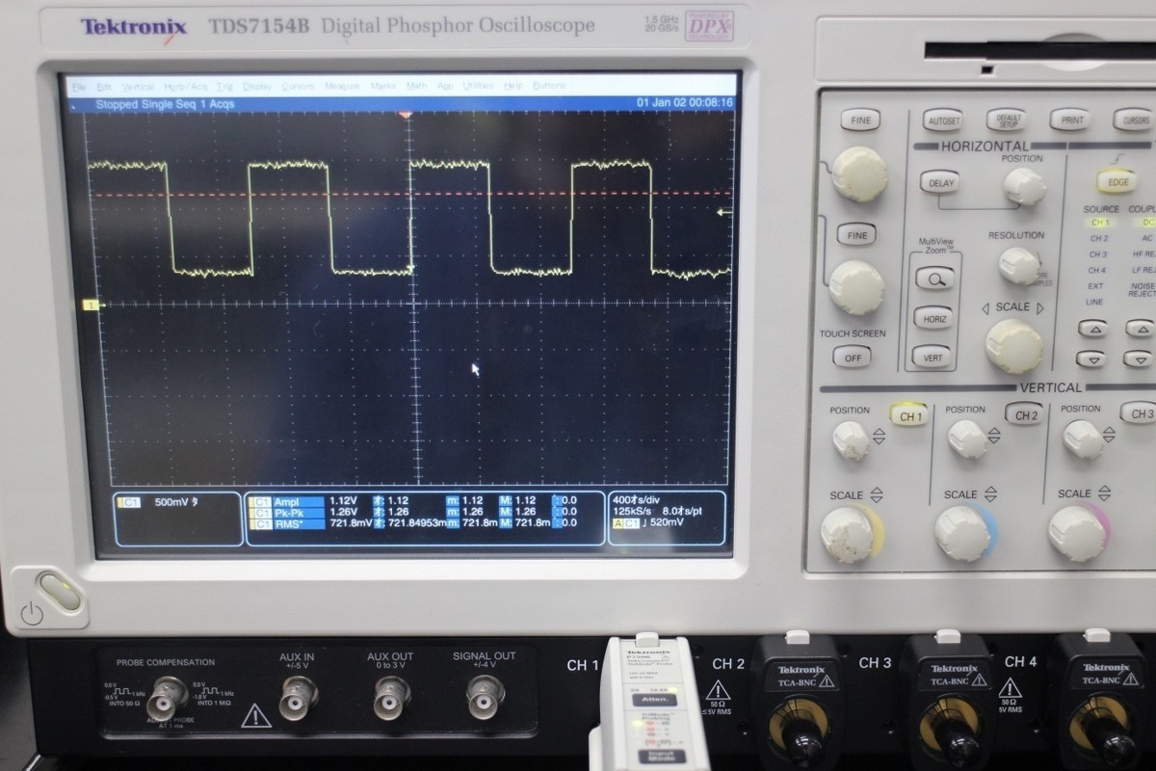Click the trigger position marker atop graticule
This screenshot has width=1156, height=771.
click(x=407, y=115)
